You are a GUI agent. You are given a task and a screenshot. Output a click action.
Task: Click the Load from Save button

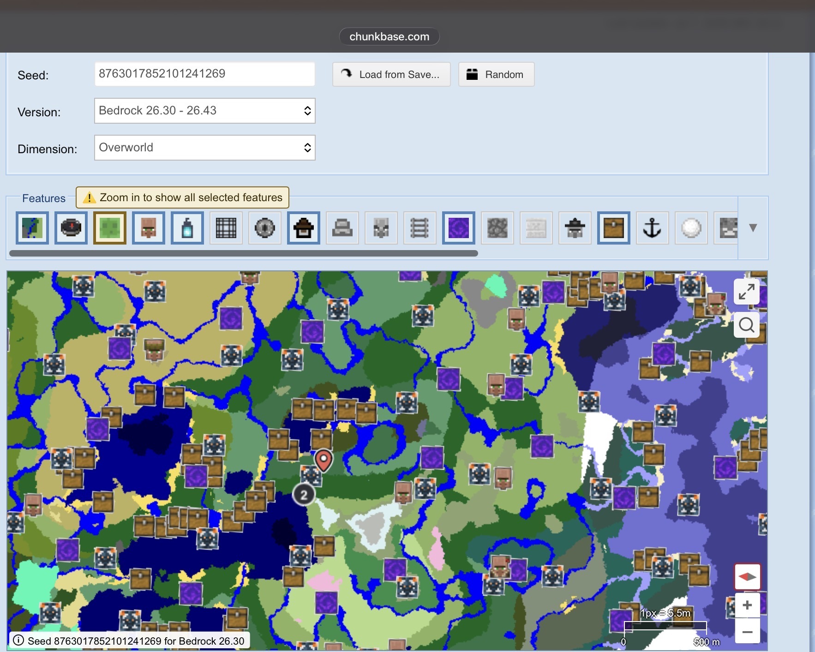coord(391,74)
